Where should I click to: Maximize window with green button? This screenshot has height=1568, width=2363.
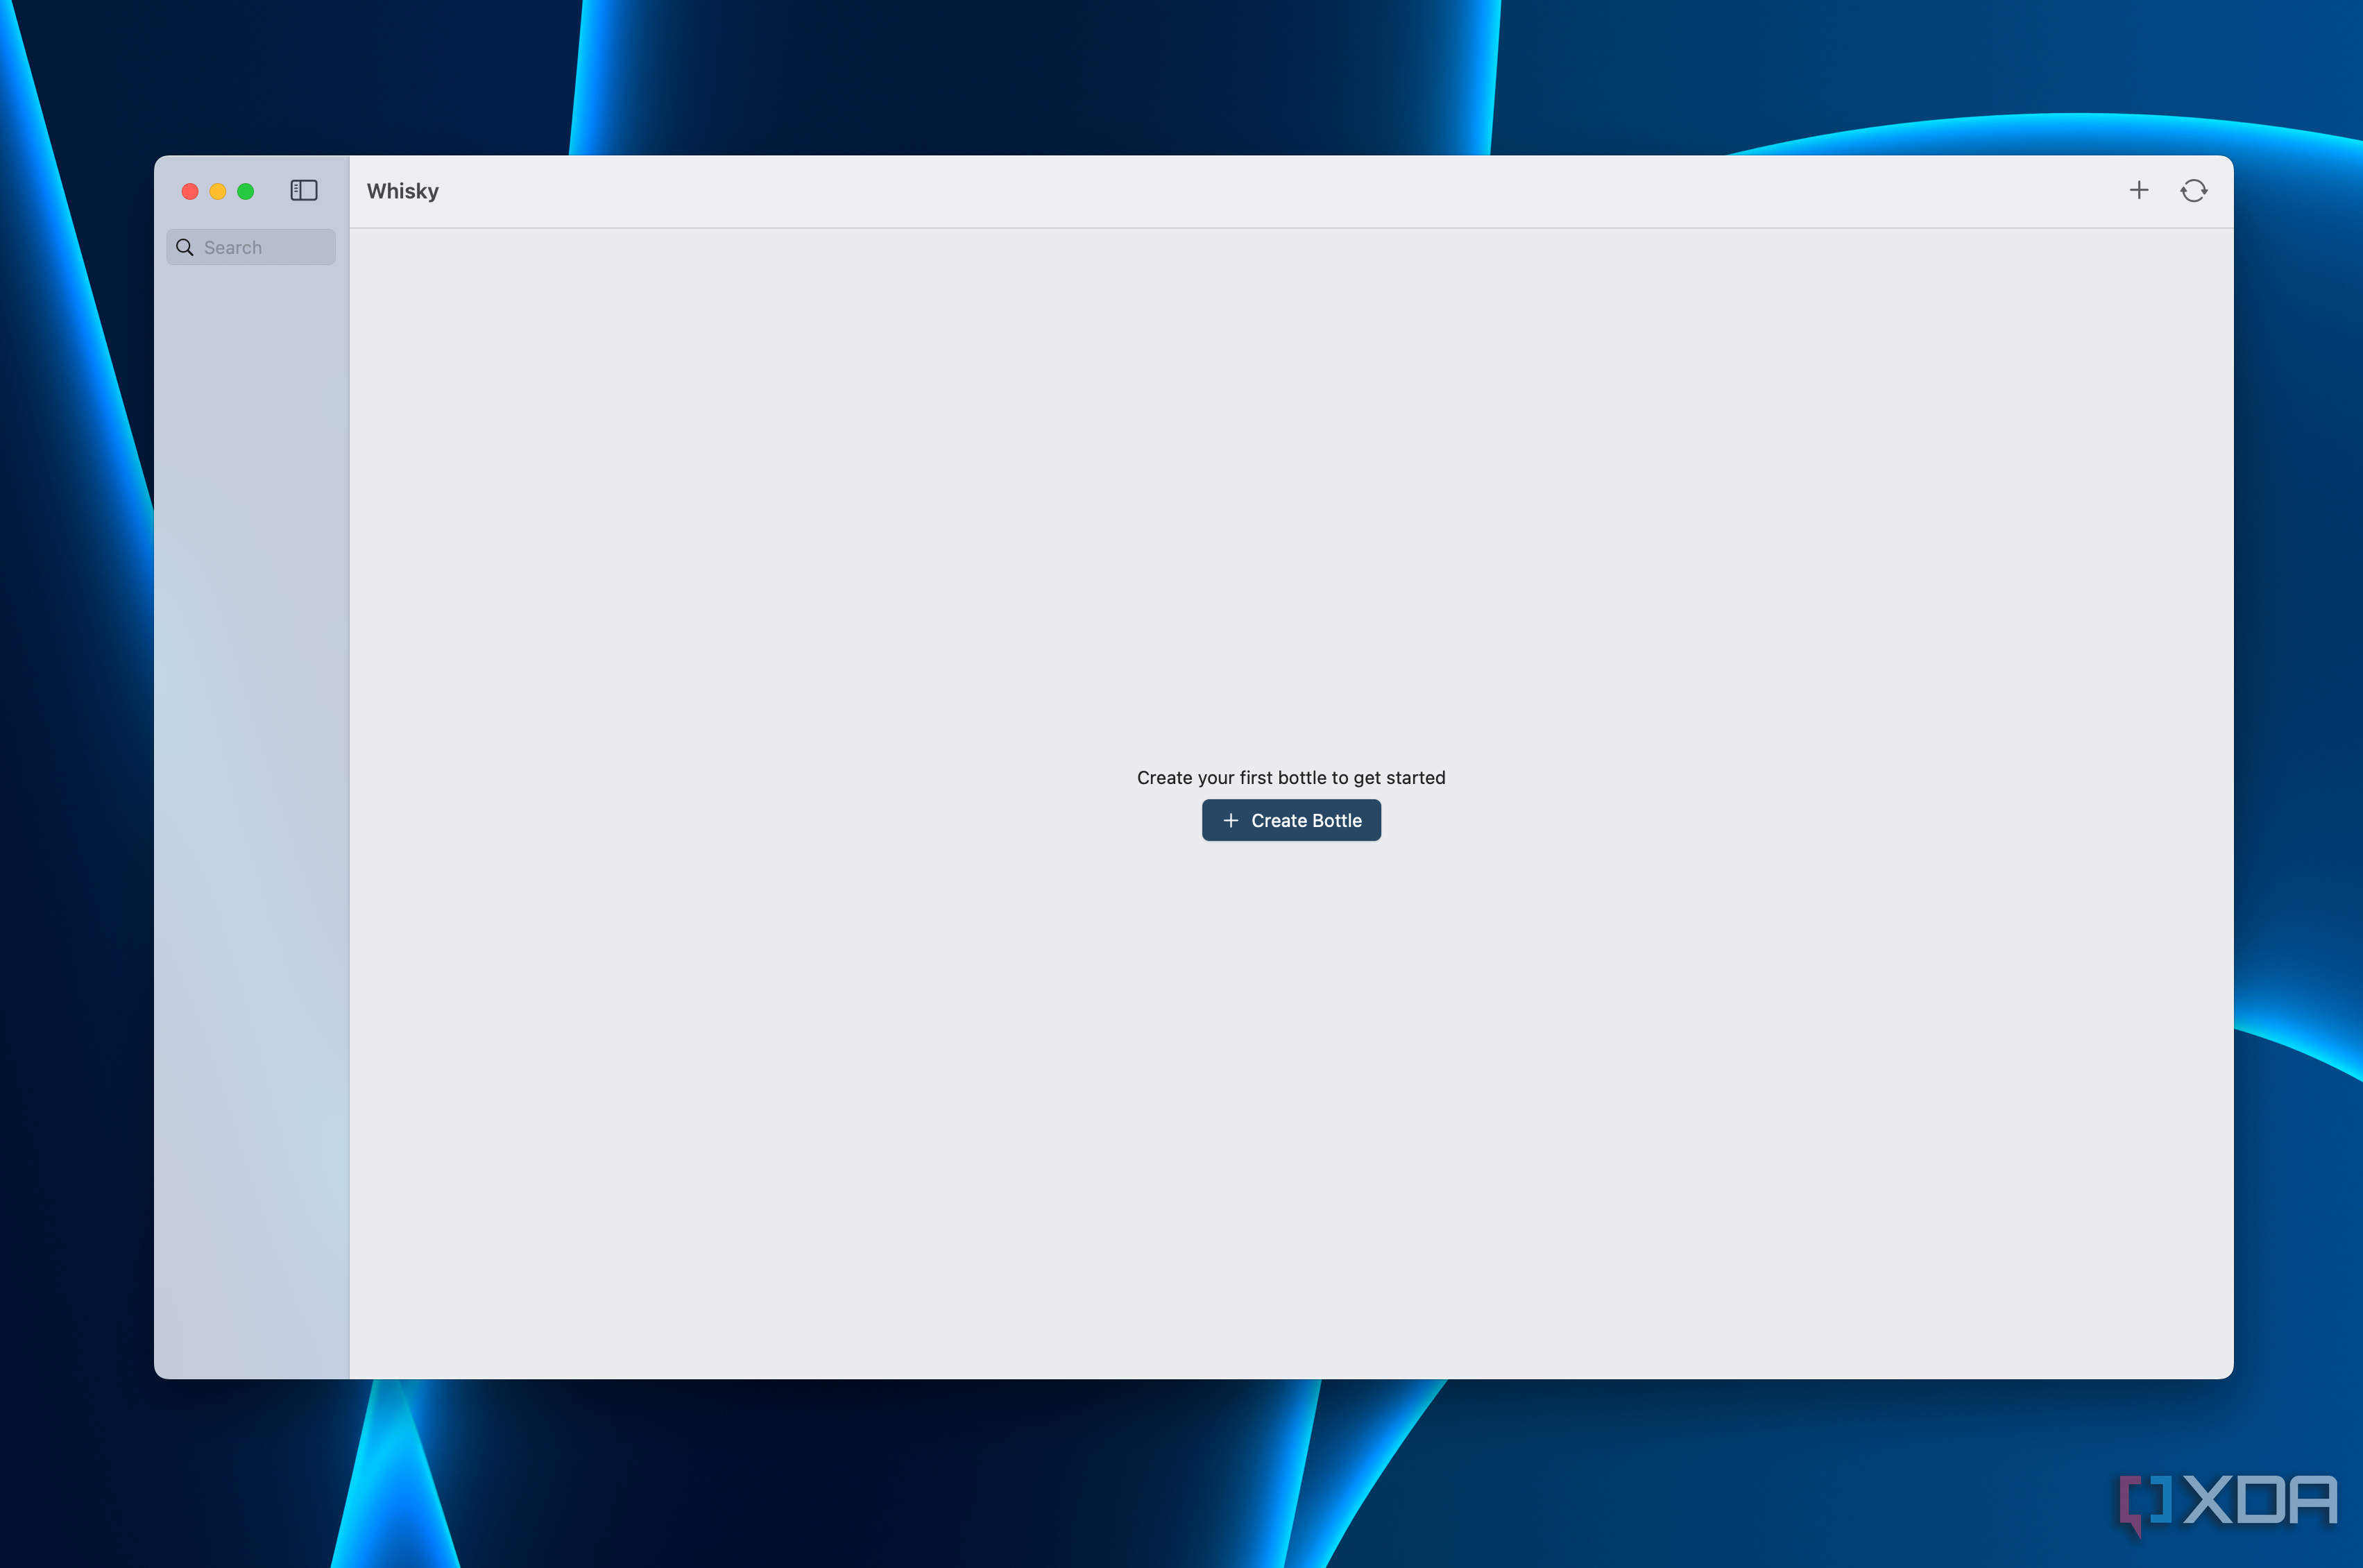[246, 191]
